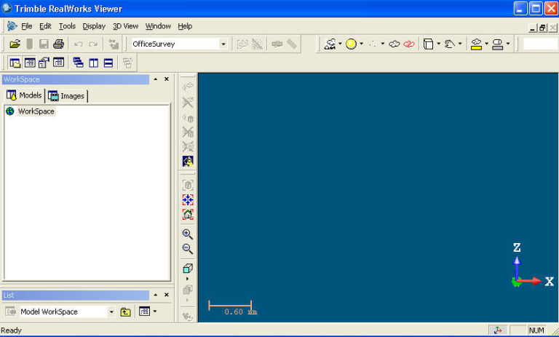This screenshot has width=559, height=337.
Task: Click the Print icon in toolbar
Action: pos(58,44)
